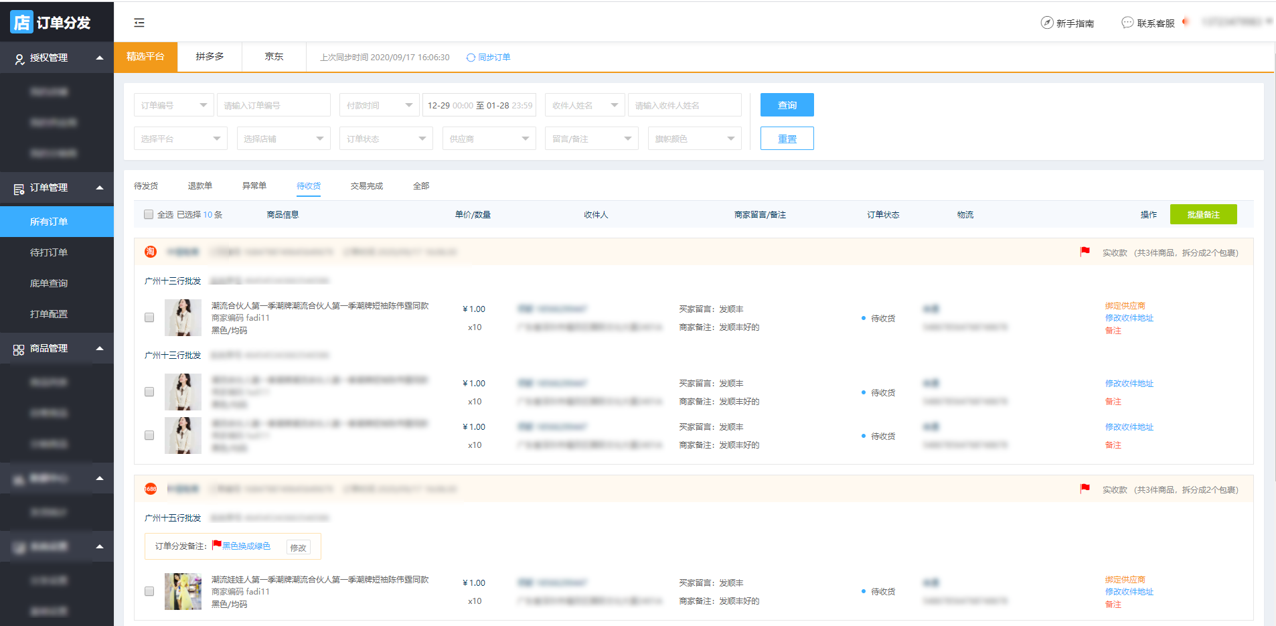This screenshot has height=626, width=1276.
Task: Click the hamburger menu collapse icon
Action: tap(139, 23)
